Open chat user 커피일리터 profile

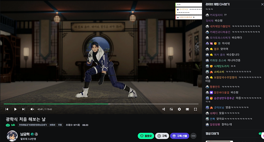[216, 15]
